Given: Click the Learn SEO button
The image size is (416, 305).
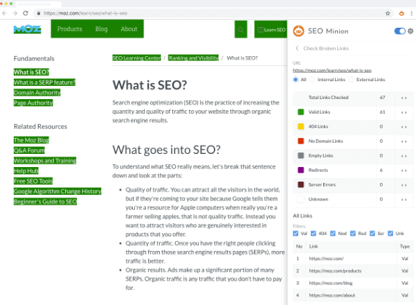Looking at the screenshot, I should click(x=271, y=30).
